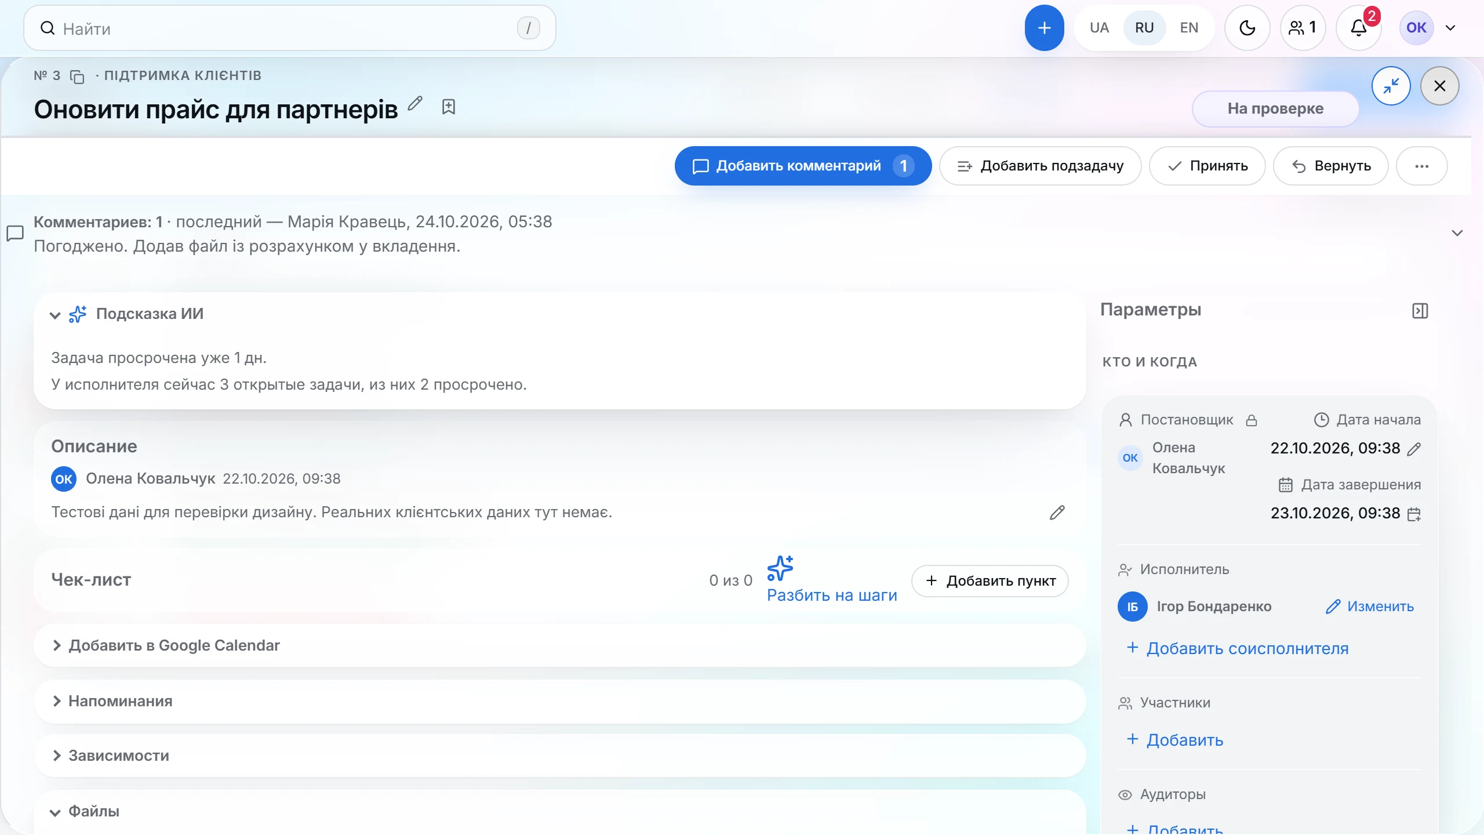
Task: Open the profile dropdown chevron
Action: pos(1450,28)
